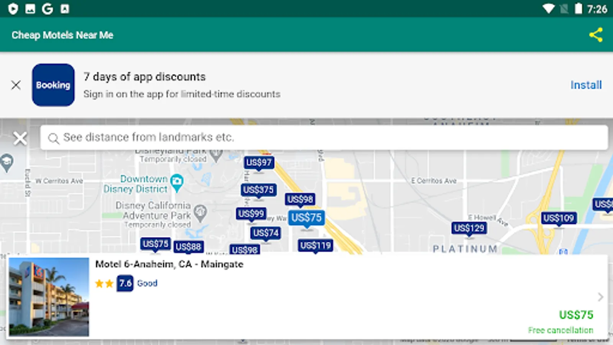
Task: Tap the "Disney California Adventure Park" map label
Action: 153,210
